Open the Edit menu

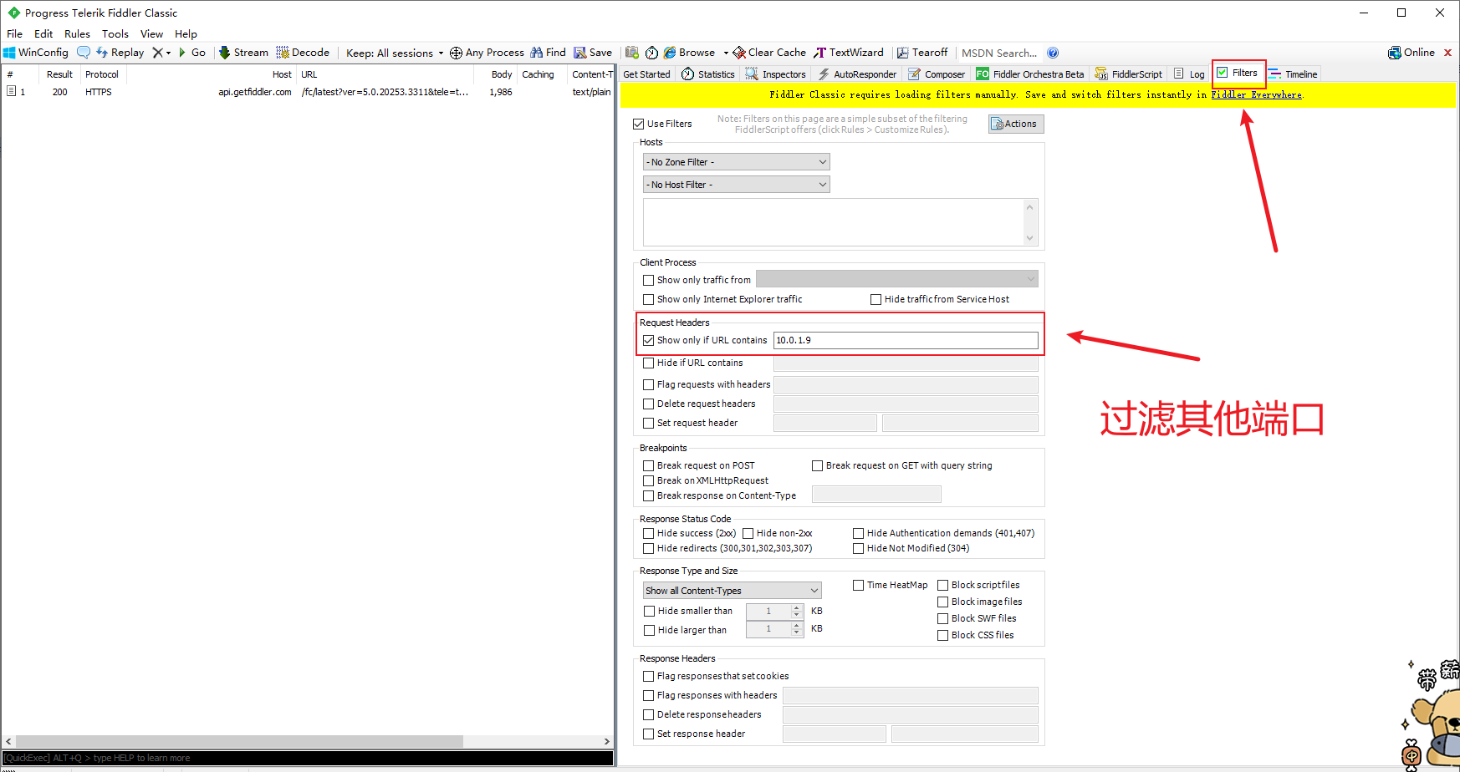point(43,34)
